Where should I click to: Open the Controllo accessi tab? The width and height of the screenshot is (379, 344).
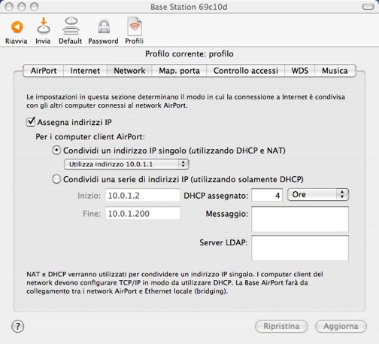tap(246, 71)
